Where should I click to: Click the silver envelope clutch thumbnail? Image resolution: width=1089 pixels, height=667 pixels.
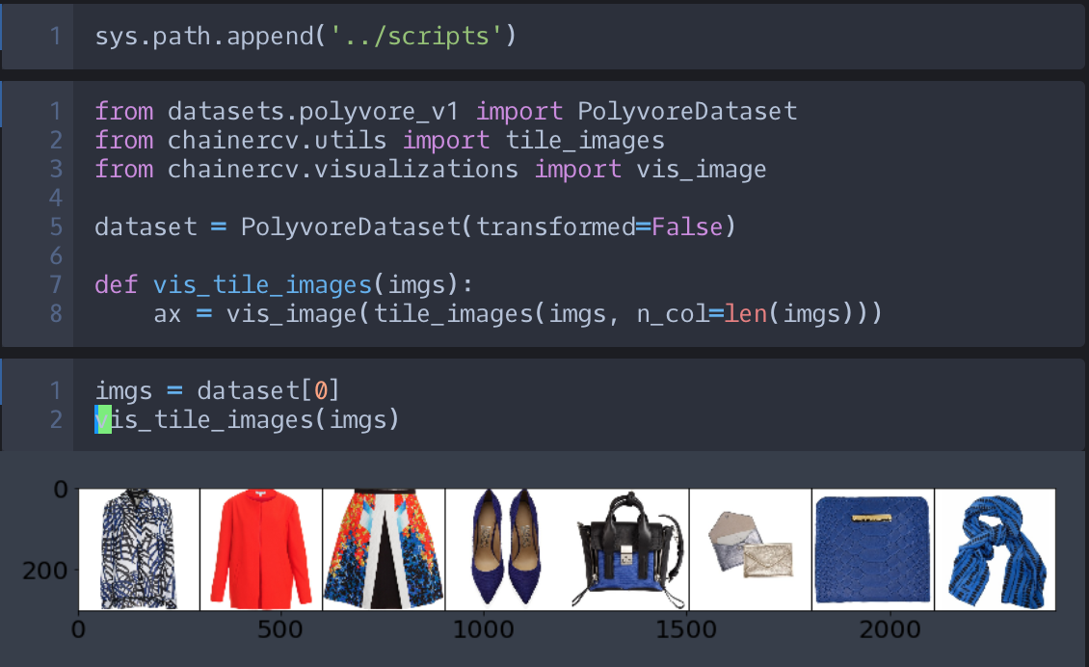pos(750,549)
